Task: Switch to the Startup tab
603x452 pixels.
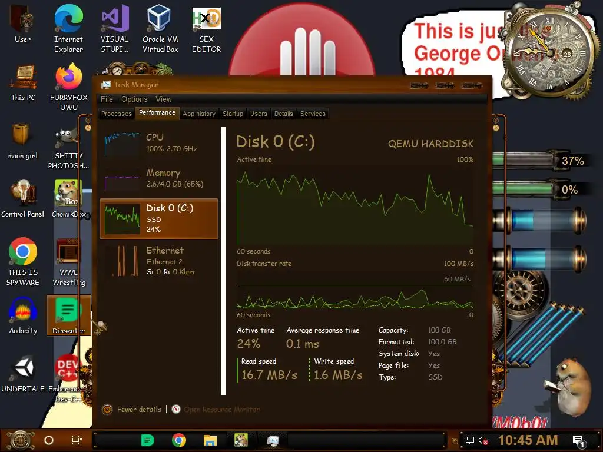Action: pyautogui.click(x=233, y=114)
